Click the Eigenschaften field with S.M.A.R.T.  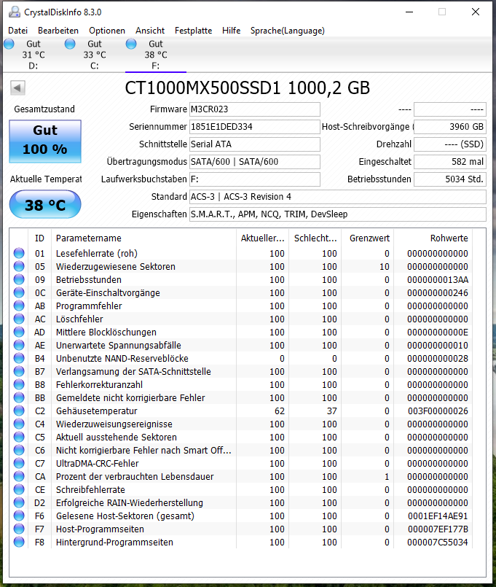point(338,214)
